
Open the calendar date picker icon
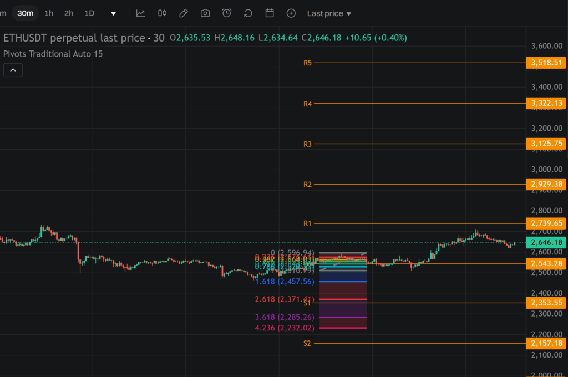pos(270,13)
